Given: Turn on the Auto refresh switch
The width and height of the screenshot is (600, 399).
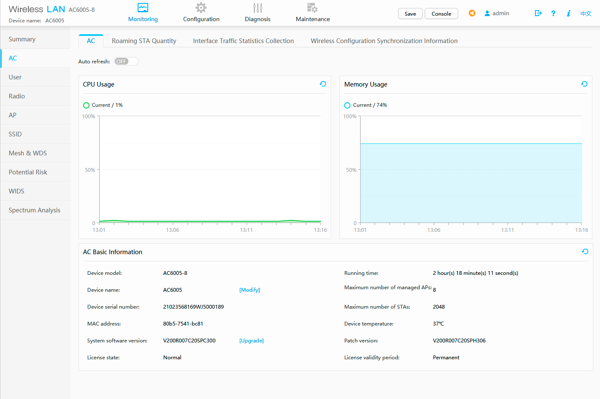Looking at the screenshot, I should click(x=126, y=61).
